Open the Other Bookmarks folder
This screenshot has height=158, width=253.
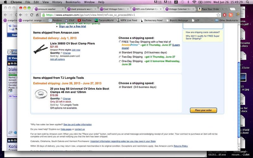point(227,20)
